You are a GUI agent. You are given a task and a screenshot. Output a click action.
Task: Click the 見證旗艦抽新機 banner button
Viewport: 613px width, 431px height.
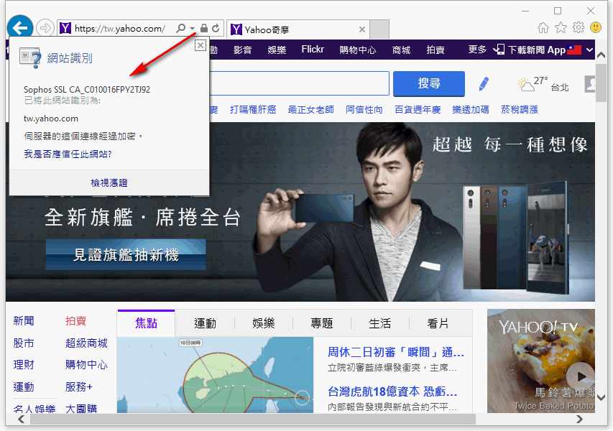[126, 255]
